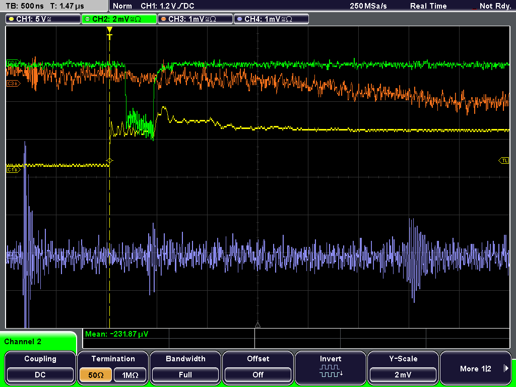Screen dimensions: 516x387
Task: Click the TB: 500 ns timebase readout
Action: 25,6
